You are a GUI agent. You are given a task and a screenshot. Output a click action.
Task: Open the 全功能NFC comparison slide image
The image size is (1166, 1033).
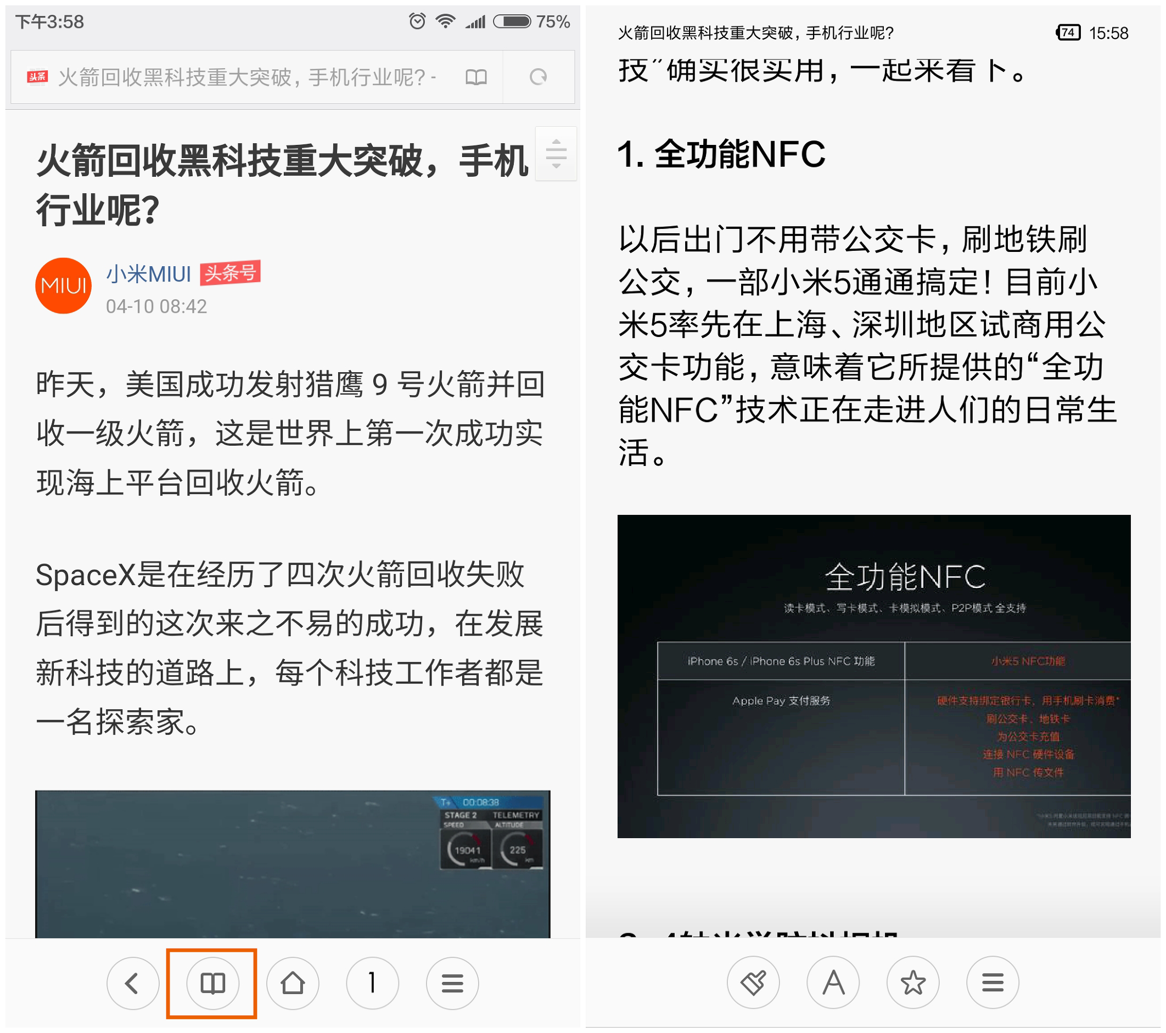point(873,676)
